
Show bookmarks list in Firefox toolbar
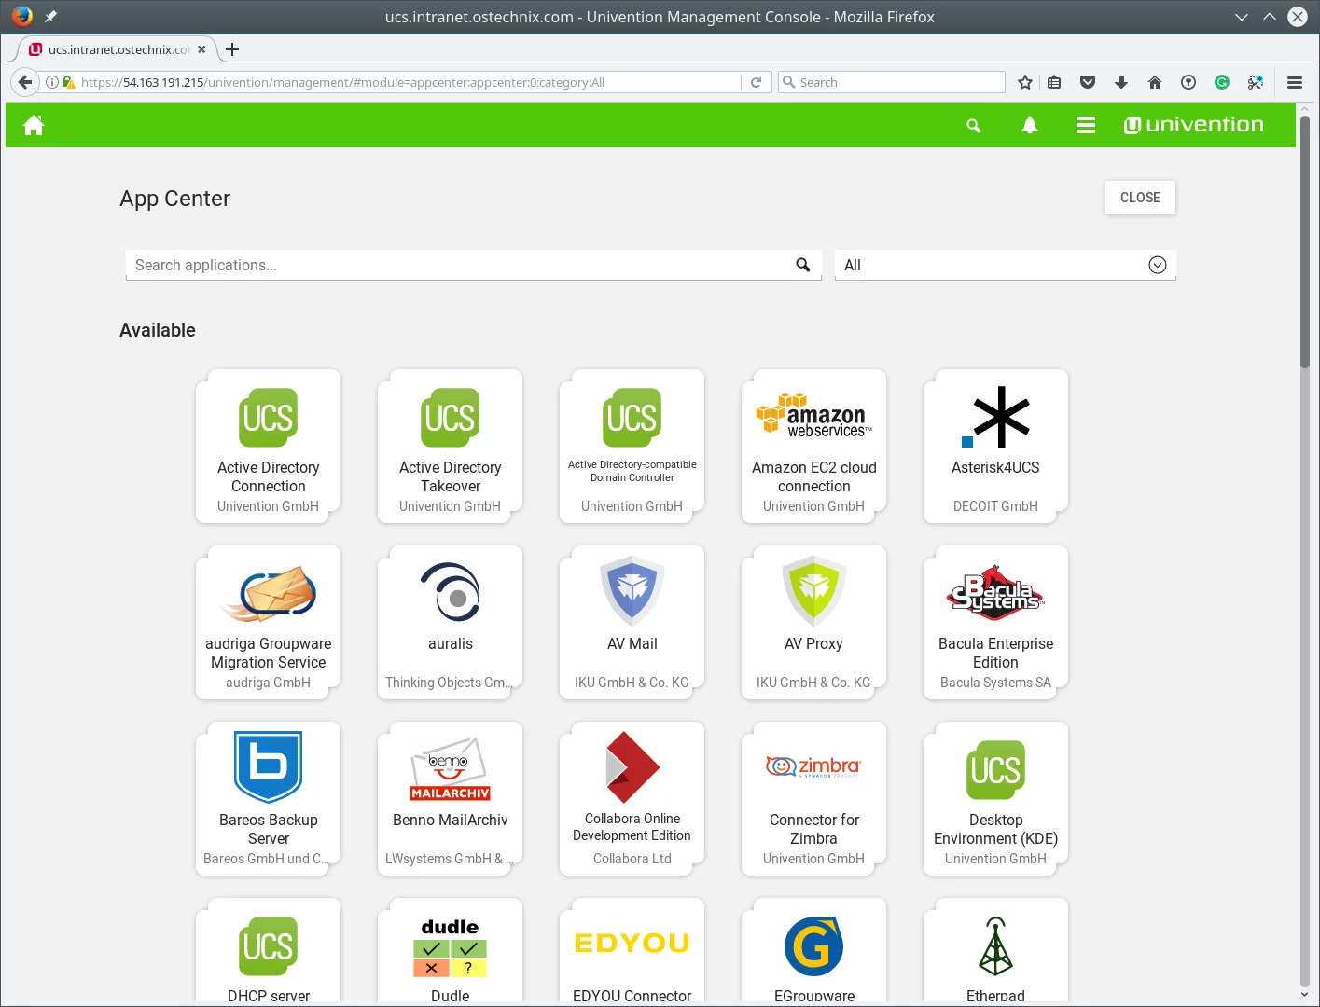1054,82
